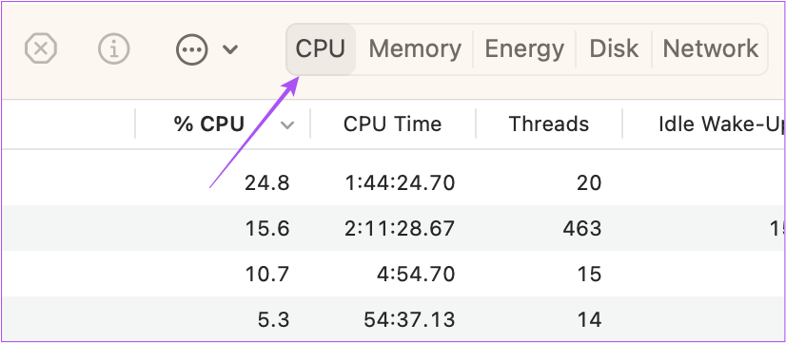The width and height of the screenshot is (786, 343).
Task: Open the Network tab
Action: tap(710, 49)
